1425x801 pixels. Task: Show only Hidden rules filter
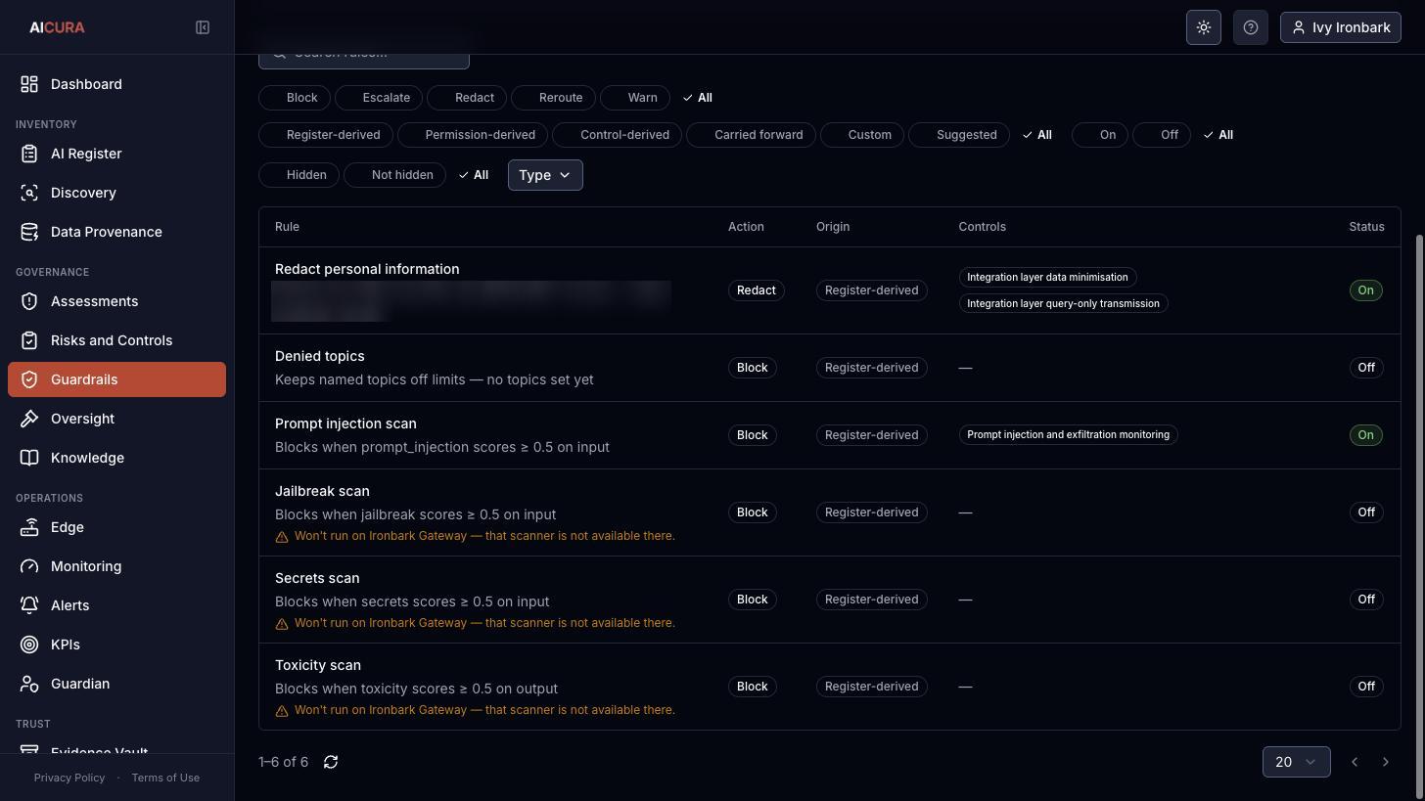pyautogui.click(x=299, y=175)
